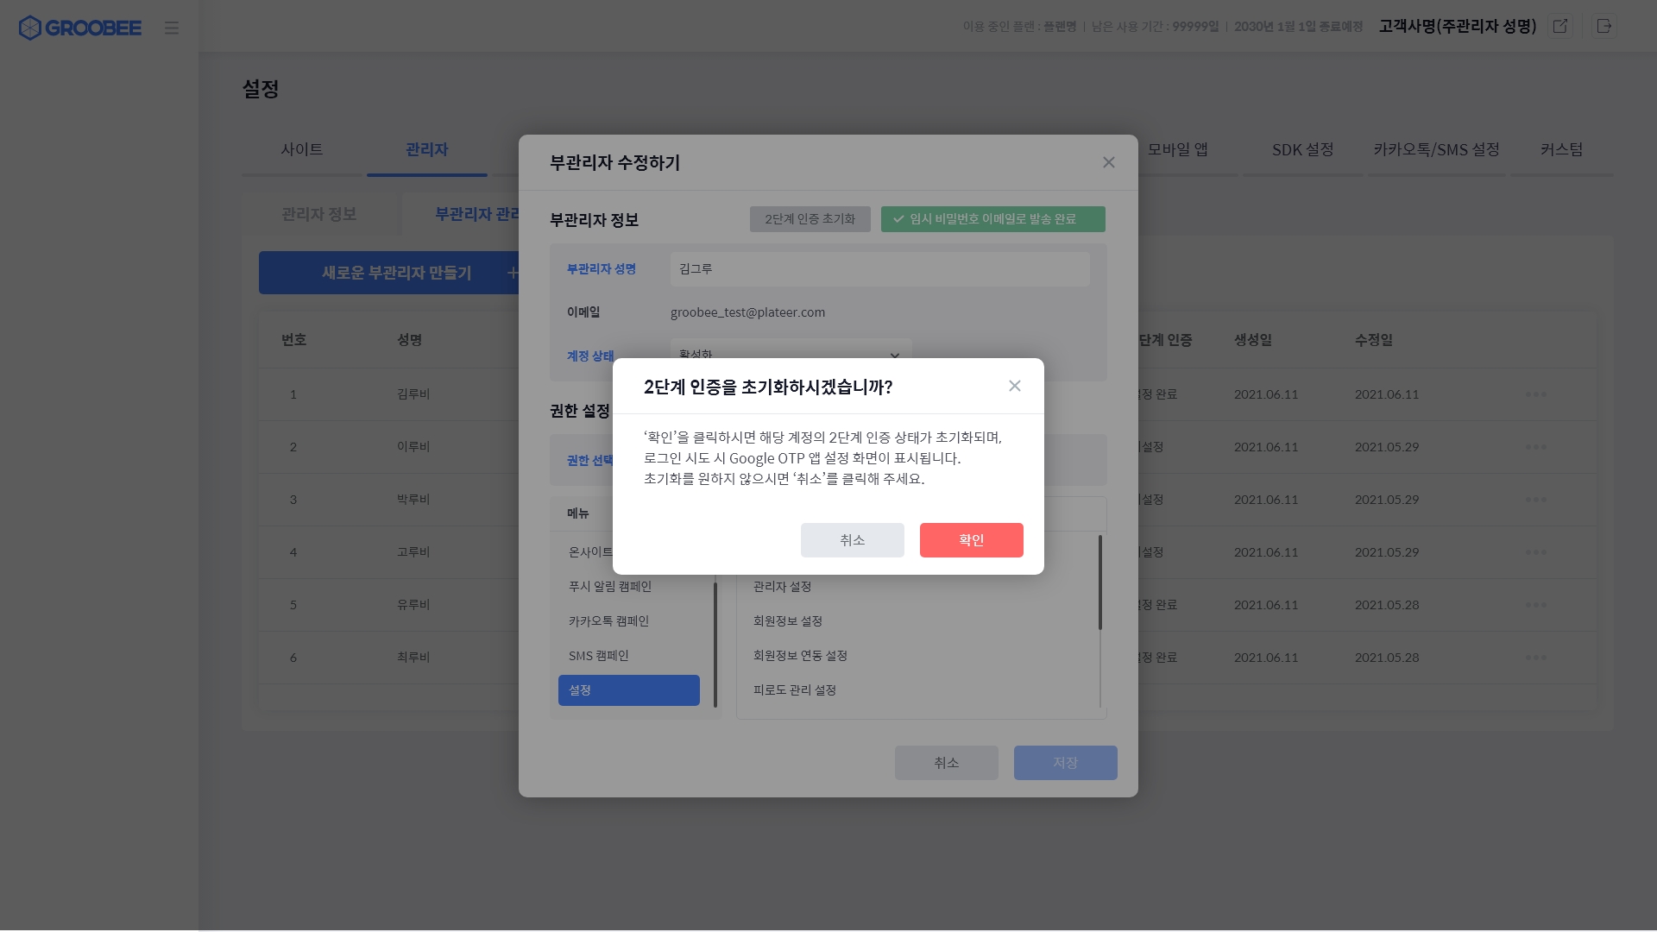Click the logout icon in header
This screenshot has width=1657, height=932.
pyautogui.click(x=1603, y=26)
